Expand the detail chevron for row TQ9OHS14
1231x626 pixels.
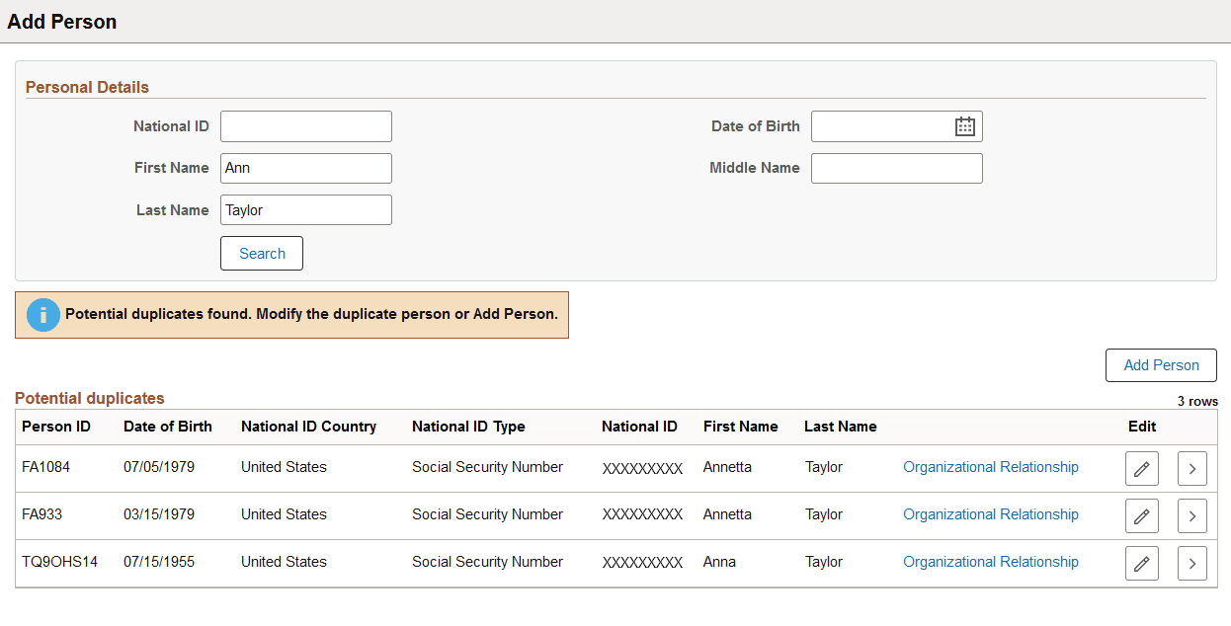point(1191,563)
